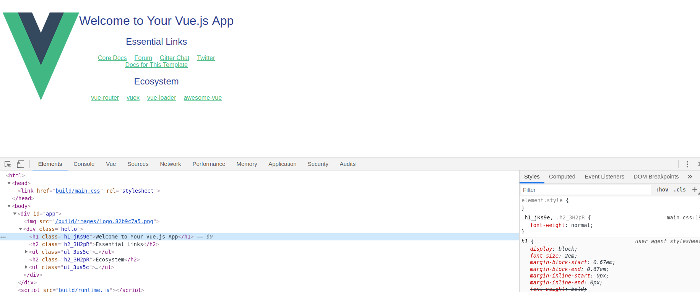Open the Network tab
The image size is (700, 292).
(x=171, y=164)
